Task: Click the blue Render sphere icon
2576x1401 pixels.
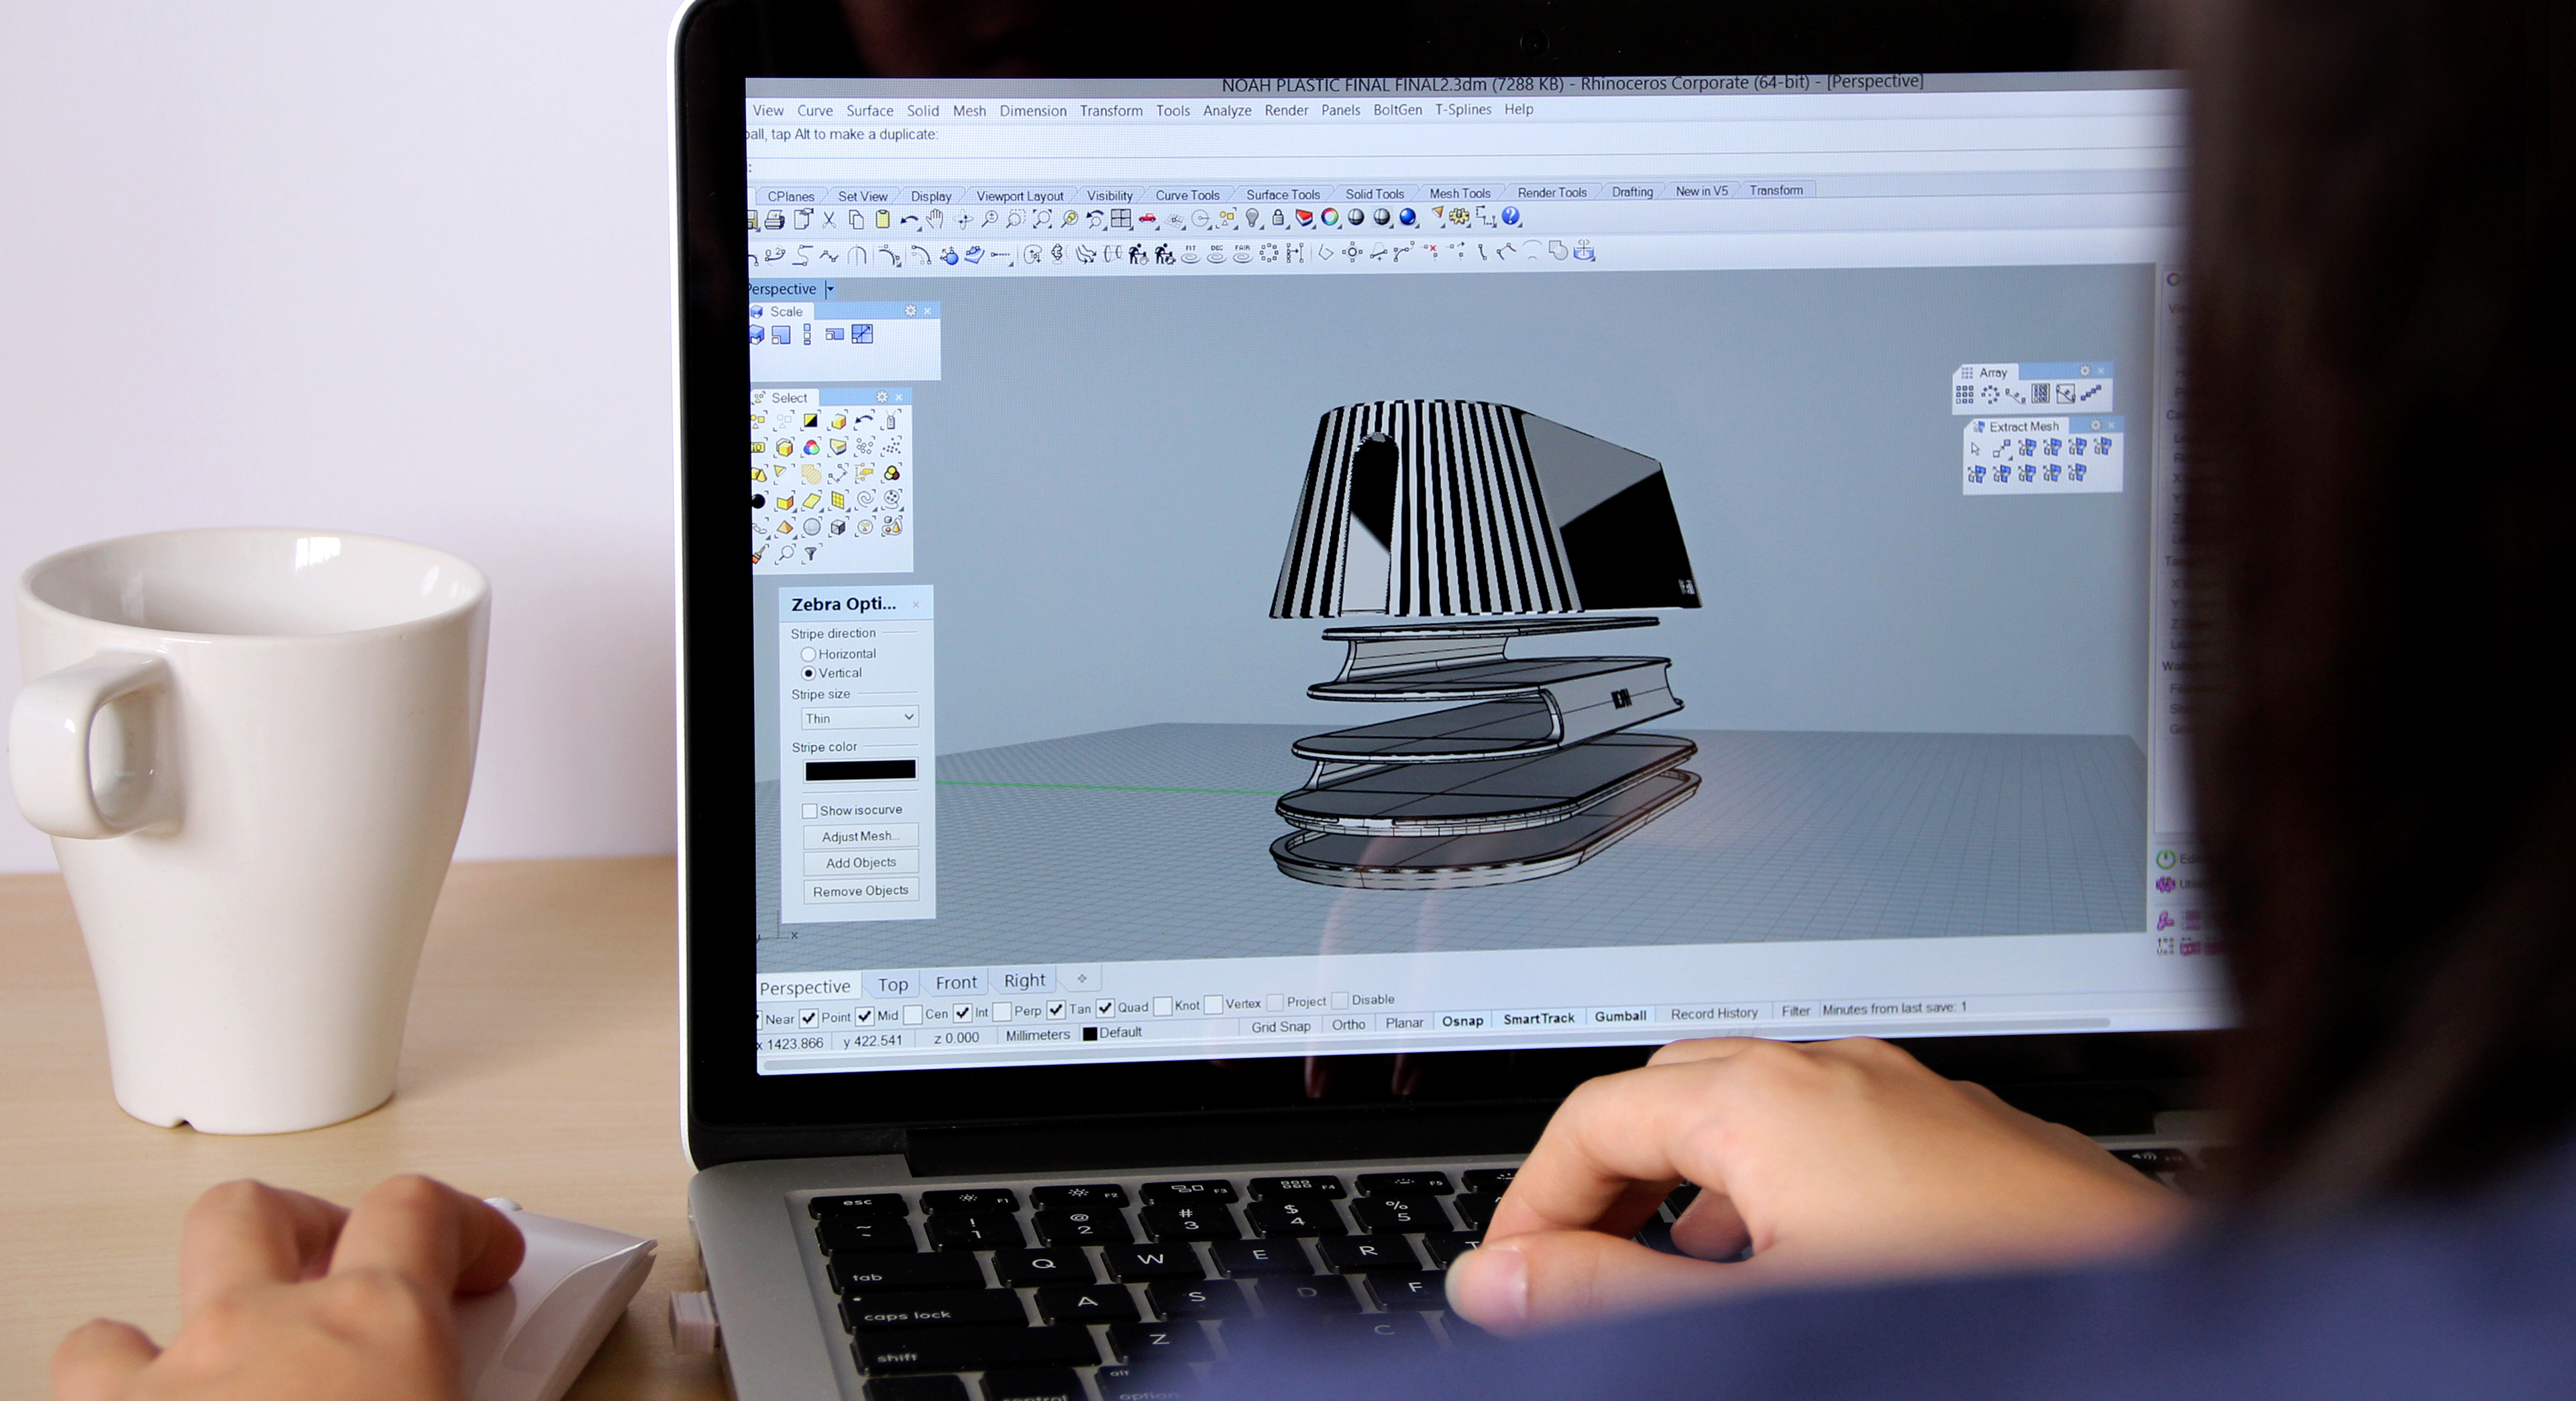Action: 1408,217
